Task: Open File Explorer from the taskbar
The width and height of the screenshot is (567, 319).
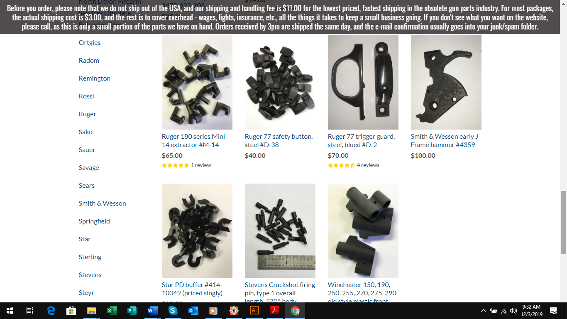Action: tap(91, 311)
